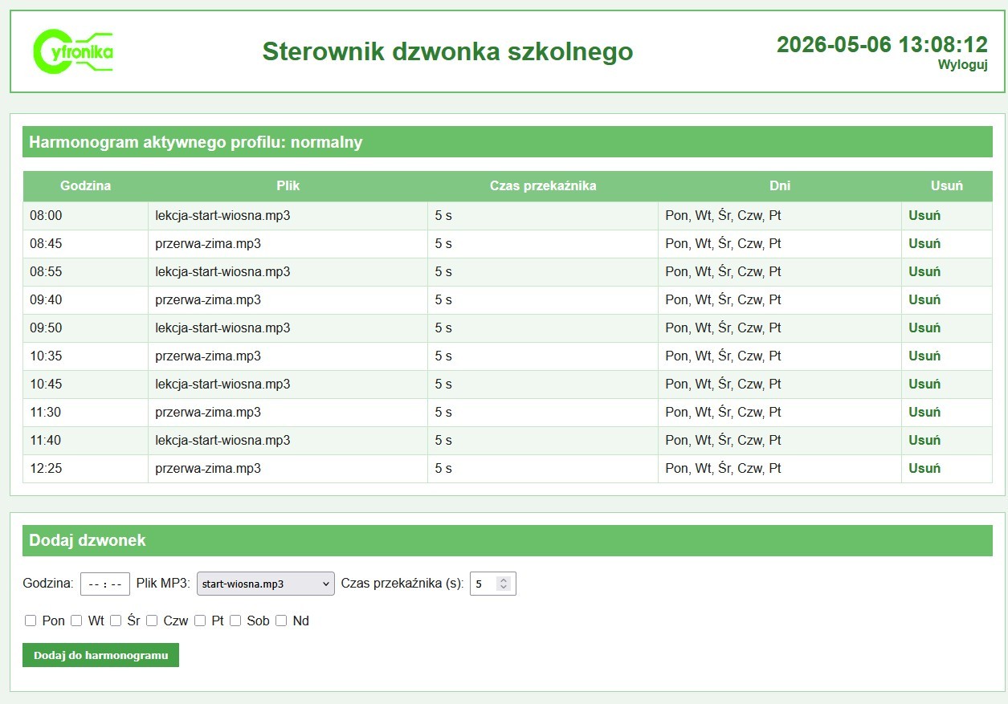1008x704 pixels.
Task: Select the 10:45 time cell
Action: click(86, 384)
